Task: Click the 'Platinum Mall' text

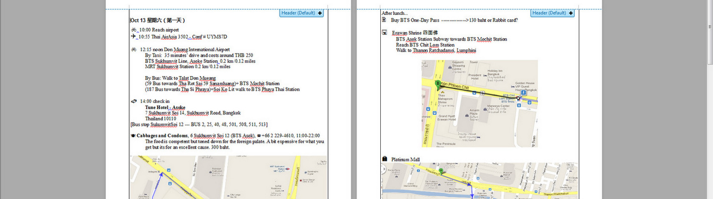Action: coord(406,159)
